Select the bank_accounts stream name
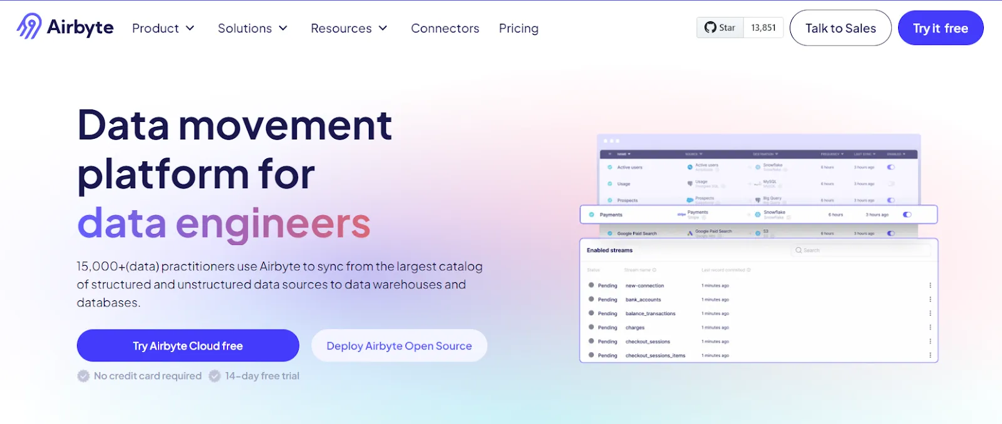Screen dimensions: 1002x424 point(643,300)
